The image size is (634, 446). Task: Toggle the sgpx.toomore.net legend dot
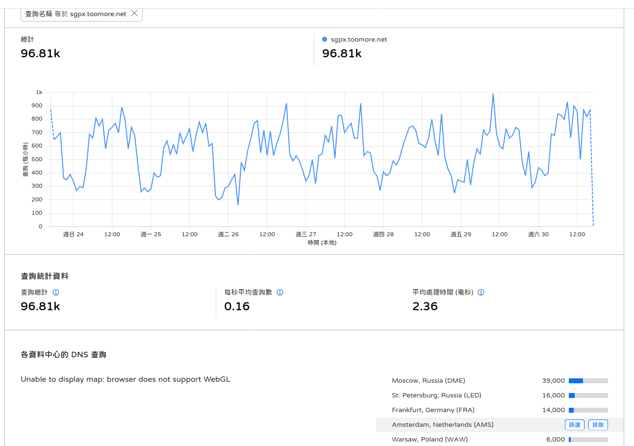(x=325, y=39)
